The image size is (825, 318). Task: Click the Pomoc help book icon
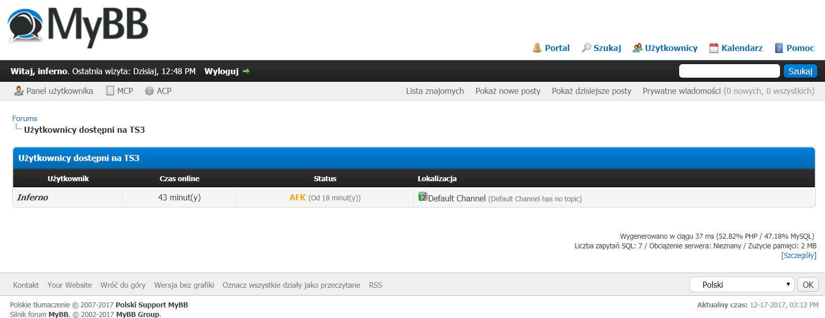point(779,48)
